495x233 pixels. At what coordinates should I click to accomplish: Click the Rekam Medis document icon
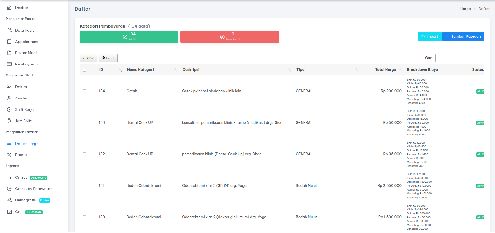[9, 53]
